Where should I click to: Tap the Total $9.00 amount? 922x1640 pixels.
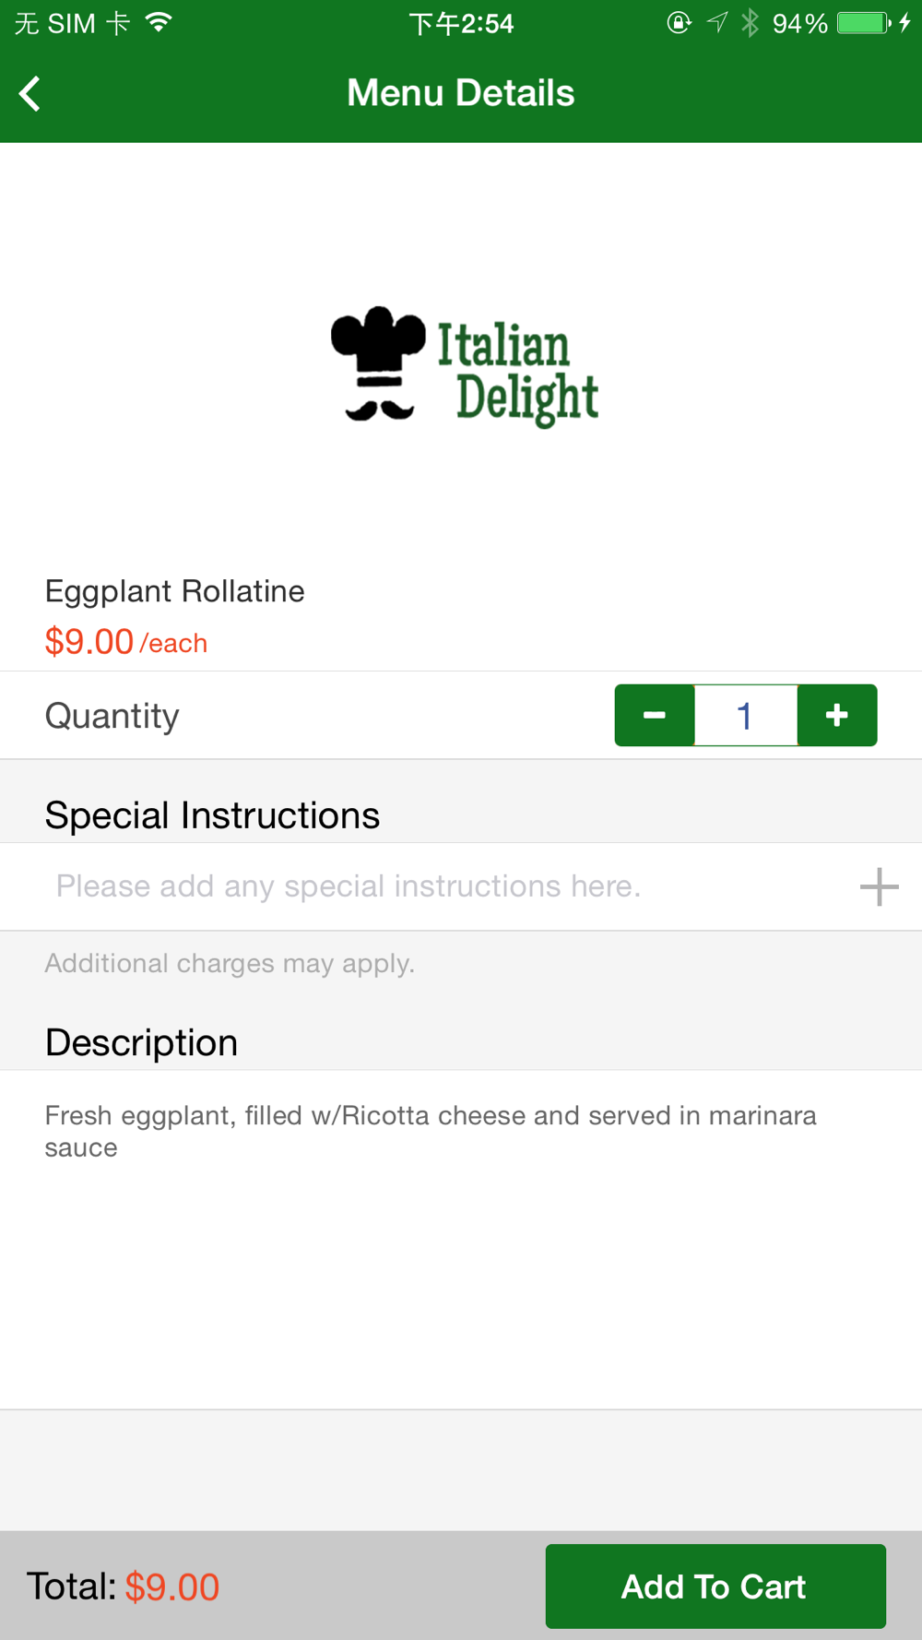click(172, 1587)
